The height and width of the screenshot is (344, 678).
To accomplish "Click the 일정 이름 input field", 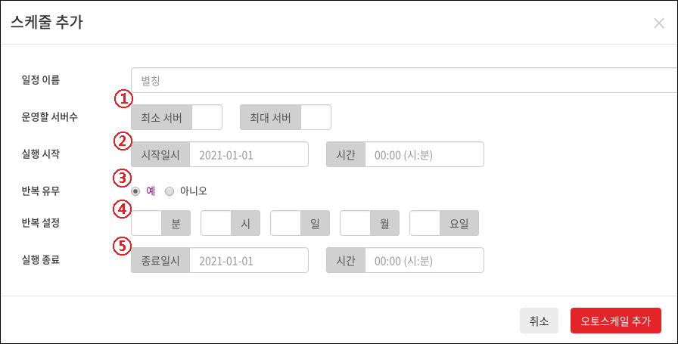I will [x=404, y=80].
